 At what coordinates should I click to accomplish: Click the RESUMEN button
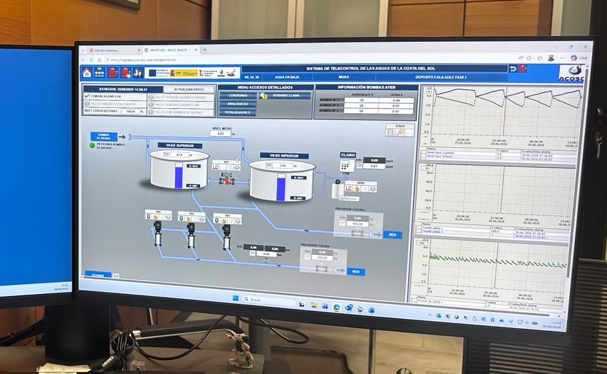pos(98,275)
